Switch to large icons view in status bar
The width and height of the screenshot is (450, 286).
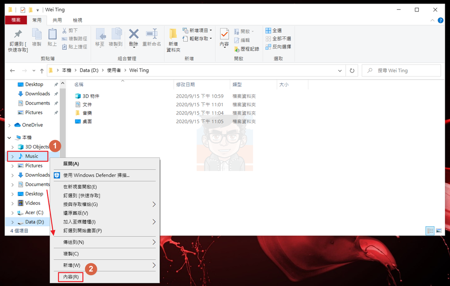tap(439, 231)
